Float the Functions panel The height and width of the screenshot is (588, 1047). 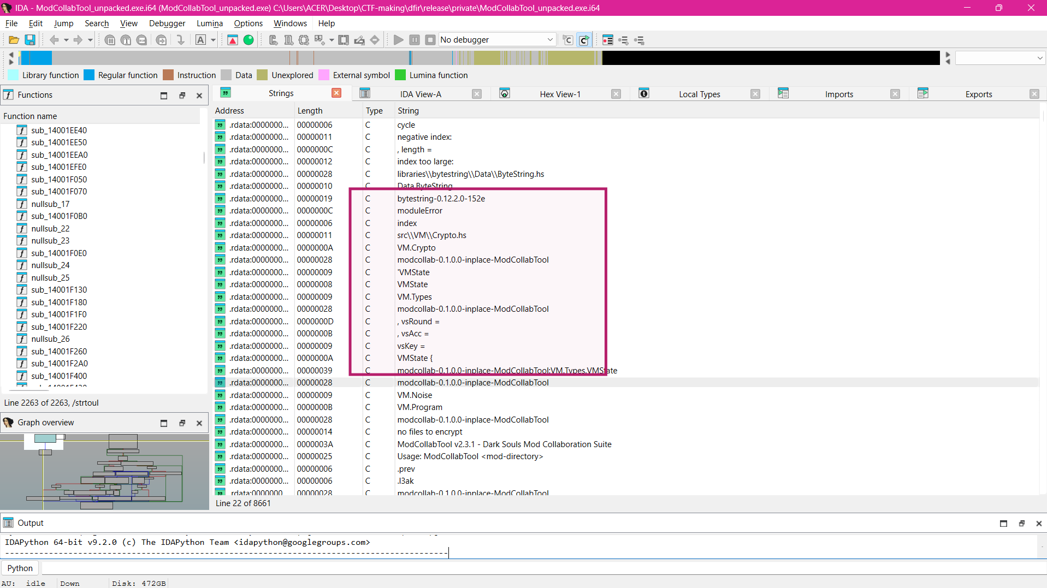[x=182, y=96]
